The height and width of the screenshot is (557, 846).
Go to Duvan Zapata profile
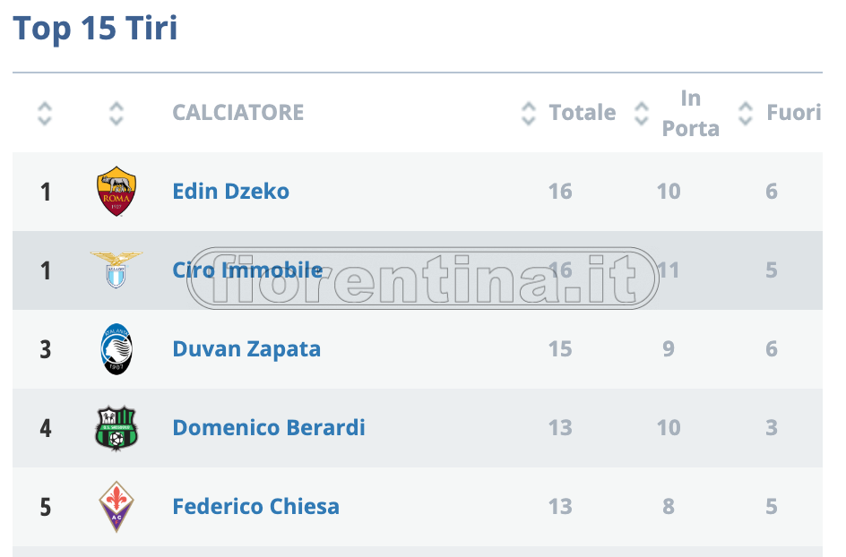tap(246, 348)
